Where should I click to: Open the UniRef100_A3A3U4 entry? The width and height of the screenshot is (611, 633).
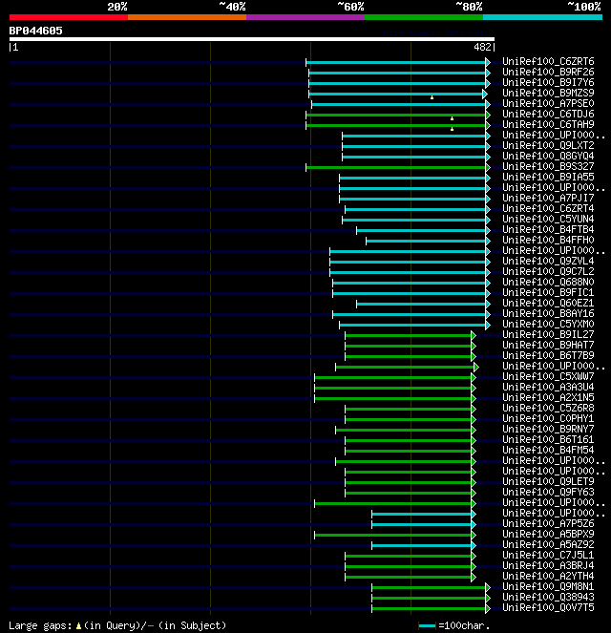pos(548,387)
